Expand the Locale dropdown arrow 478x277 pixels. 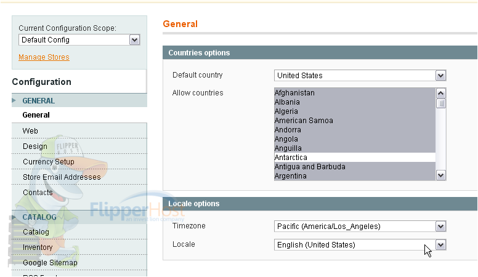[x=440, y=245]
